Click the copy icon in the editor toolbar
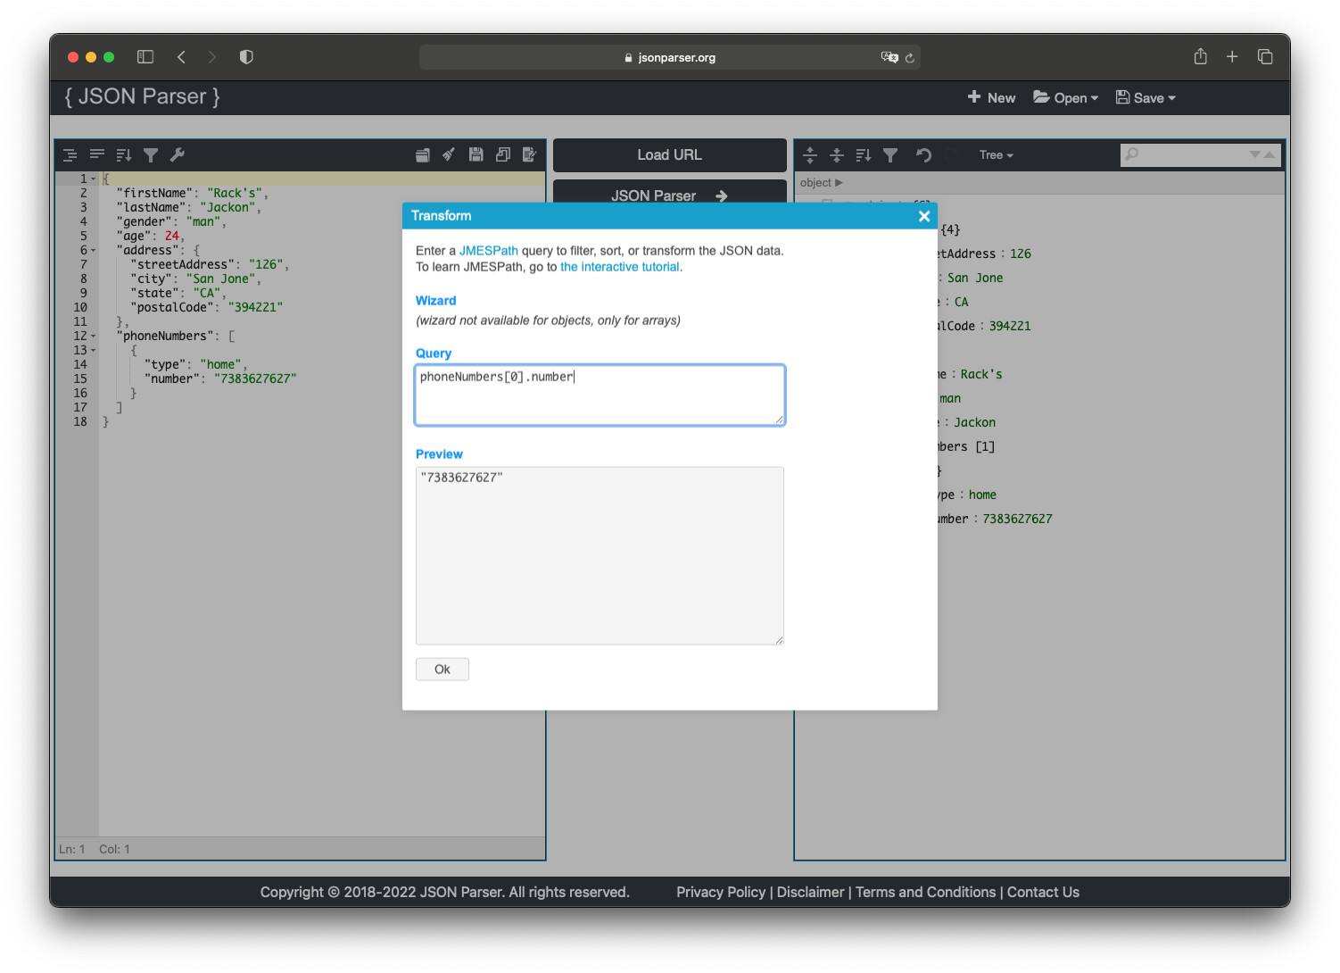The height and width of the screenshot is (973, 1340). (x=502, y=154)
